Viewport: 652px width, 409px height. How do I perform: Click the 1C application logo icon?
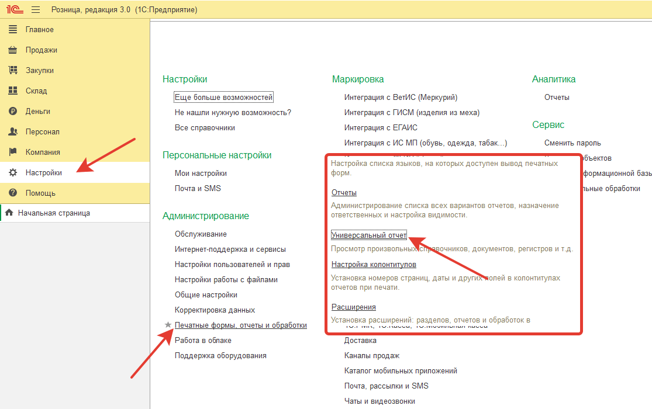(x=15, y=10)
